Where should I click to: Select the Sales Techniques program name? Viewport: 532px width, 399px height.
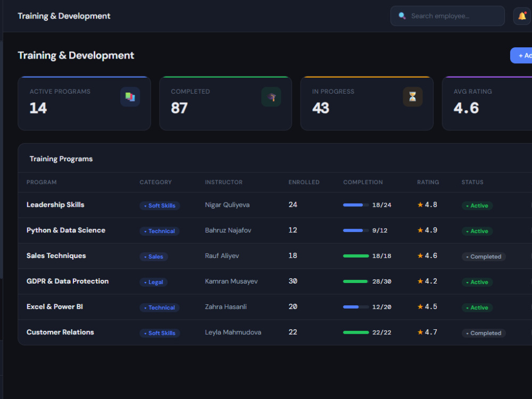click(x=56, y=255)
